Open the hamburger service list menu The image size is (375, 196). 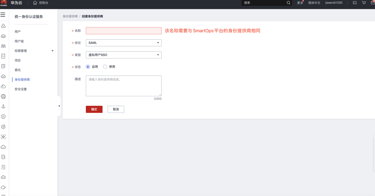[x=3, y=15]
